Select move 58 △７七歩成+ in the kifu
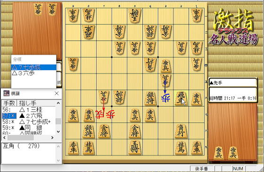The height and width of the screenshot is (172, 264). tap(29, 122)
